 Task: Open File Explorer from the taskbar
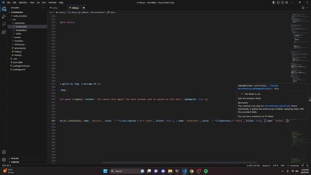tap(170, 171)
